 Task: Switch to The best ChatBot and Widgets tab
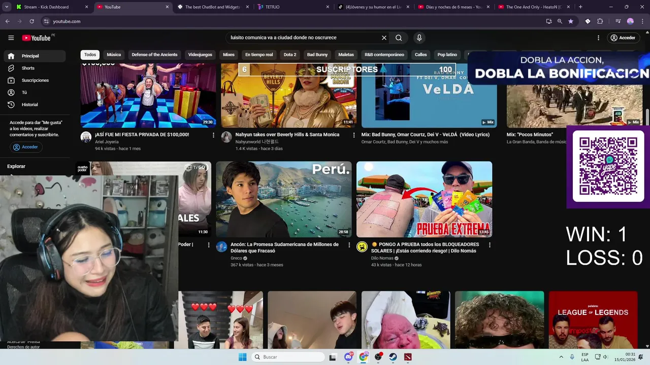tap(213, 7)
